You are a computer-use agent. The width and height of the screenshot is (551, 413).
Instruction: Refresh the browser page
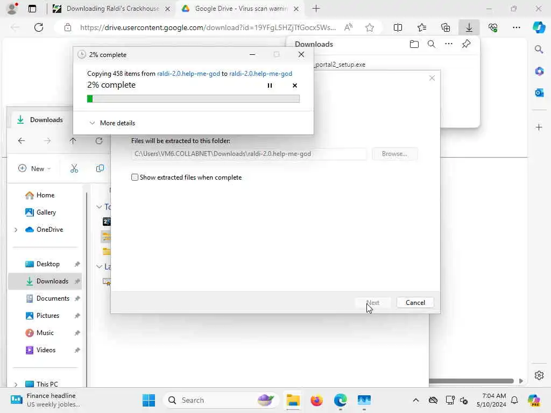[39, 27]
